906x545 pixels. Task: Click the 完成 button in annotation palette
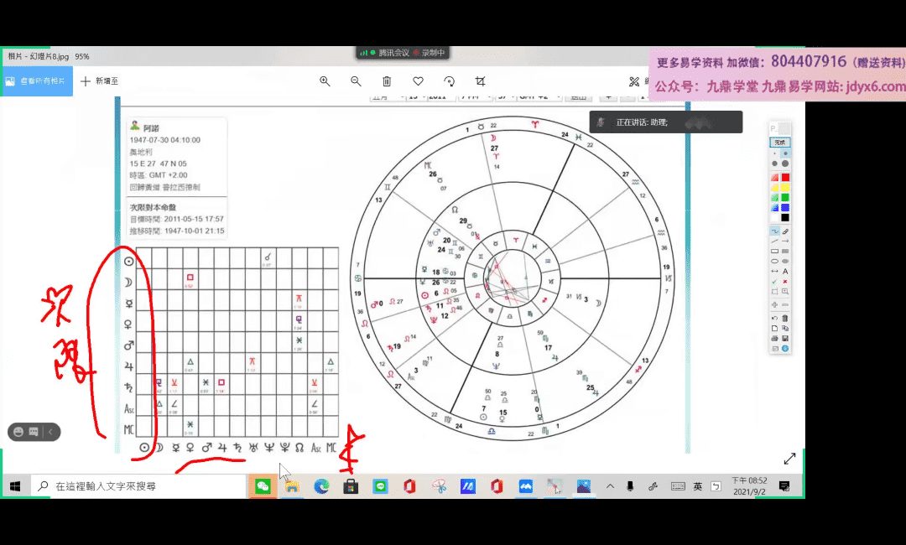(780, 143)
